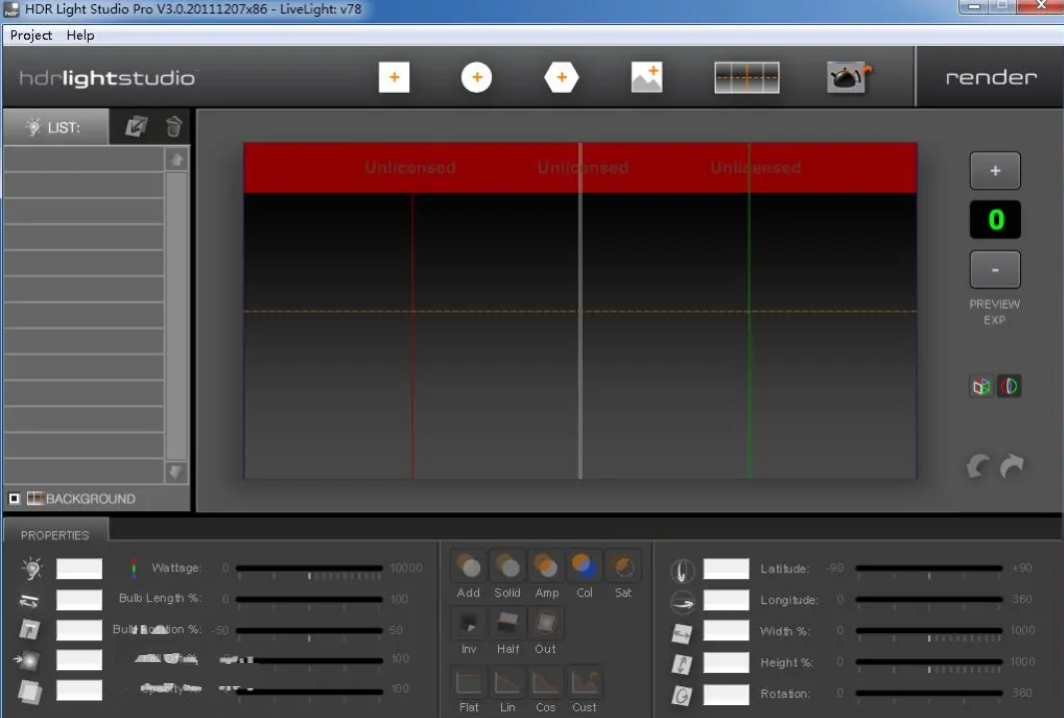Select the Solid blend mode
1064x718 pixels.
507,566
